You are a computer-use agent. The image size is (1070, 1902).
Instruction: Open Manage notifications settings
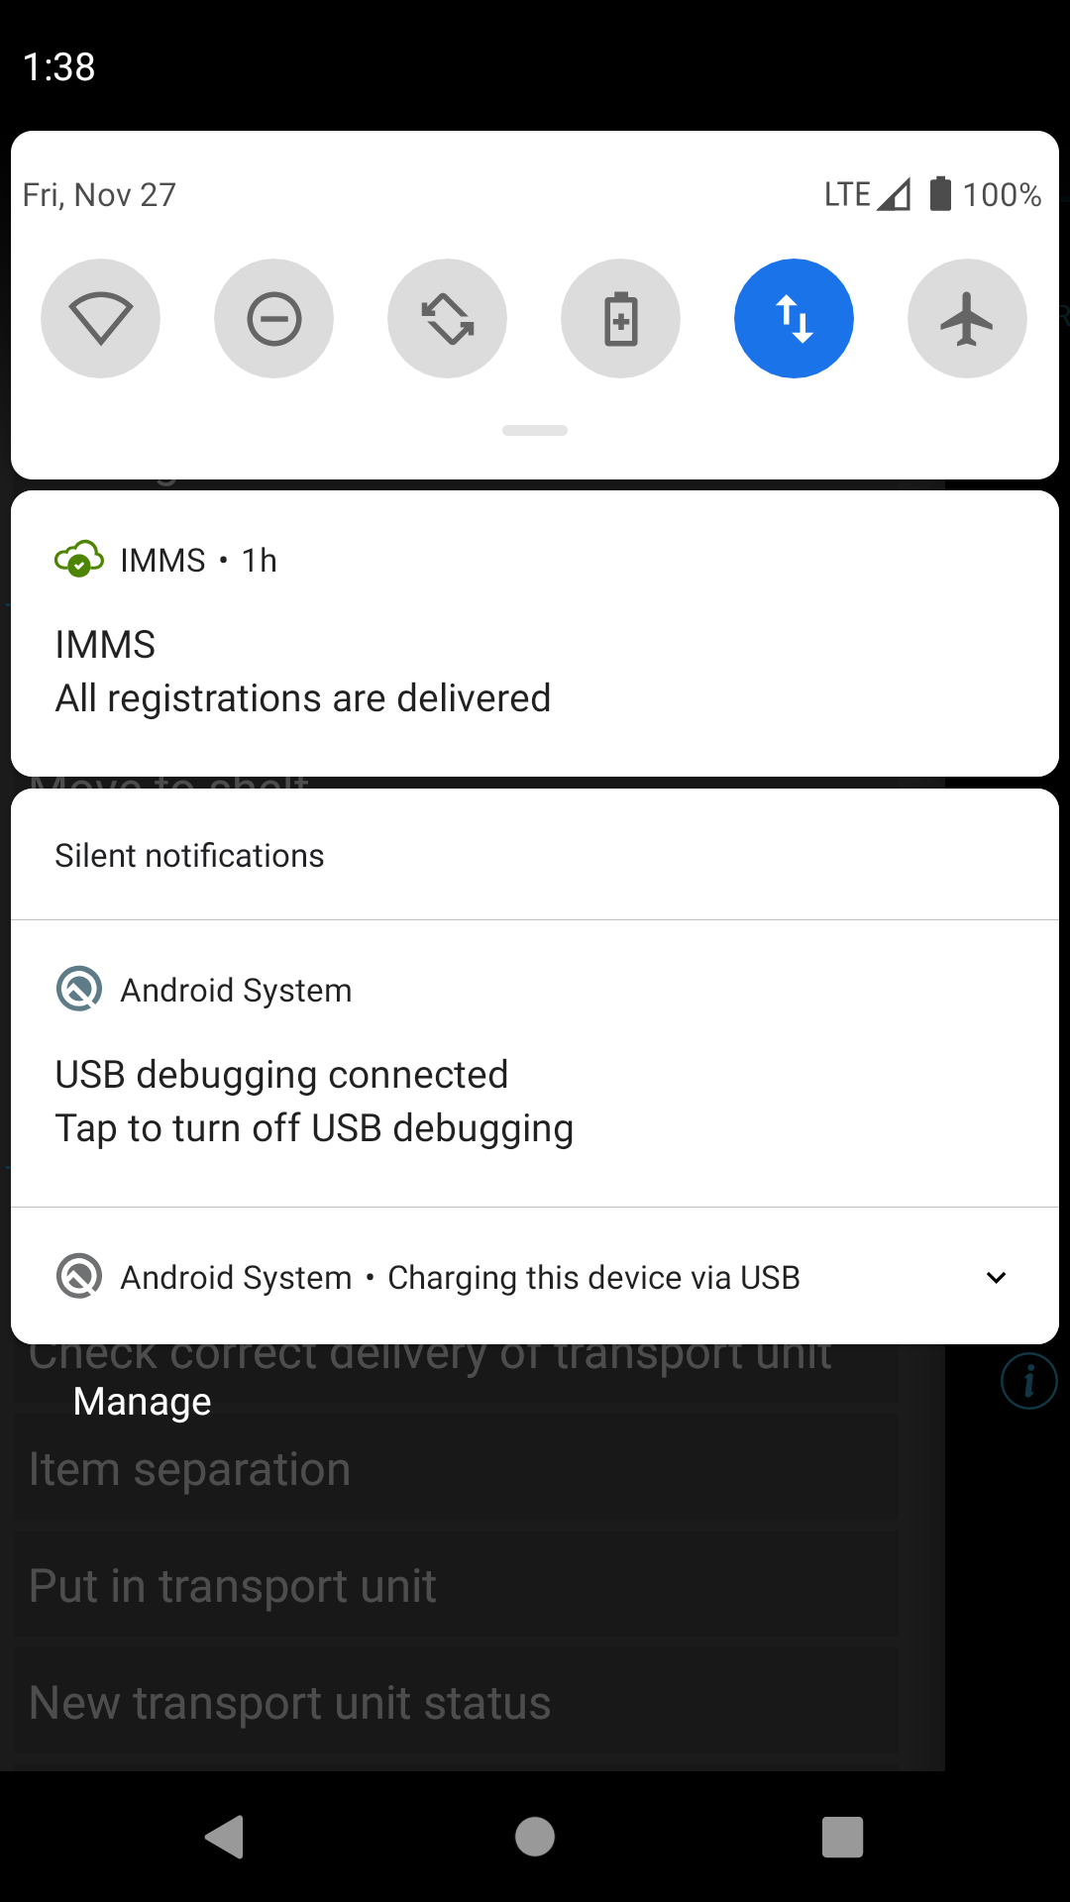click(143, 1402)
